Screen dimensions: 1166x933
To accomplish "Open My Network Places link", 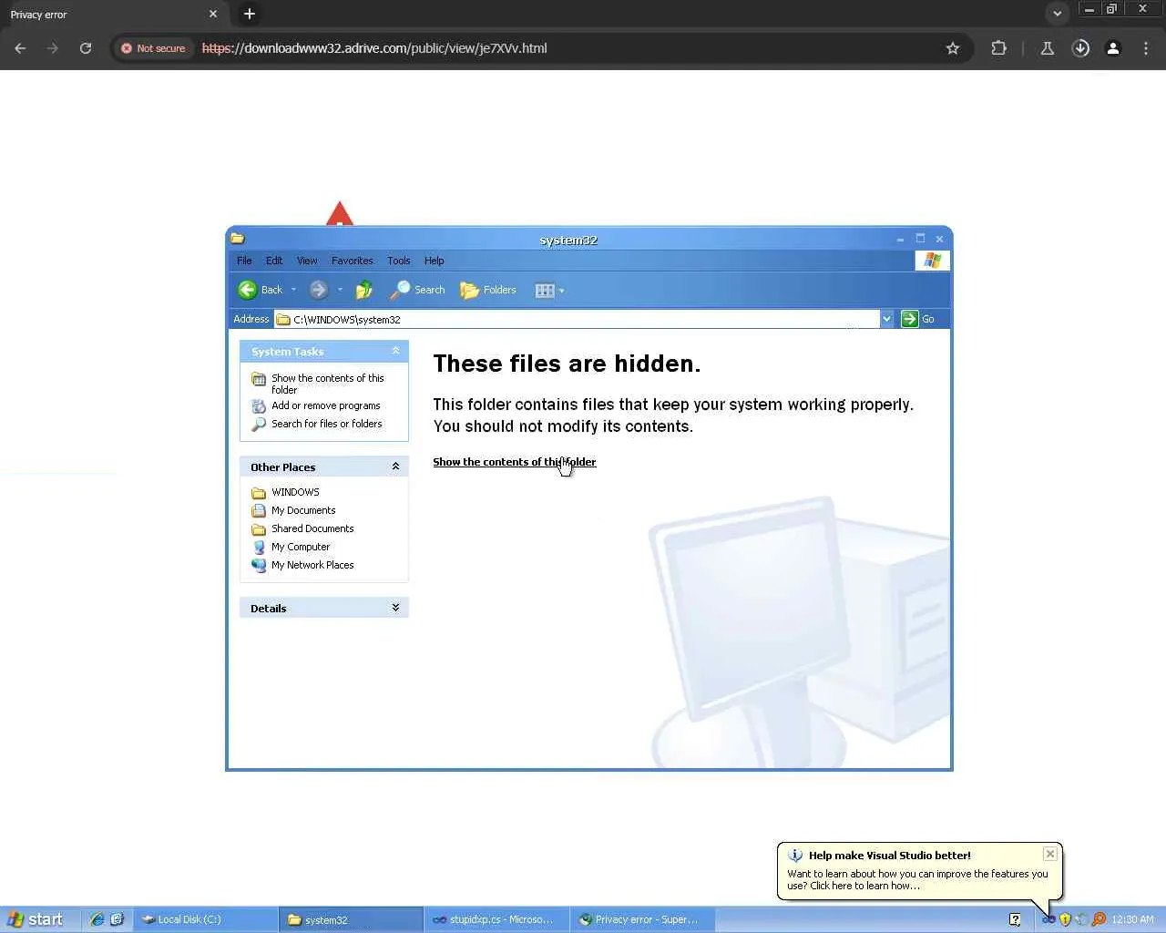I will coord(312,565).
